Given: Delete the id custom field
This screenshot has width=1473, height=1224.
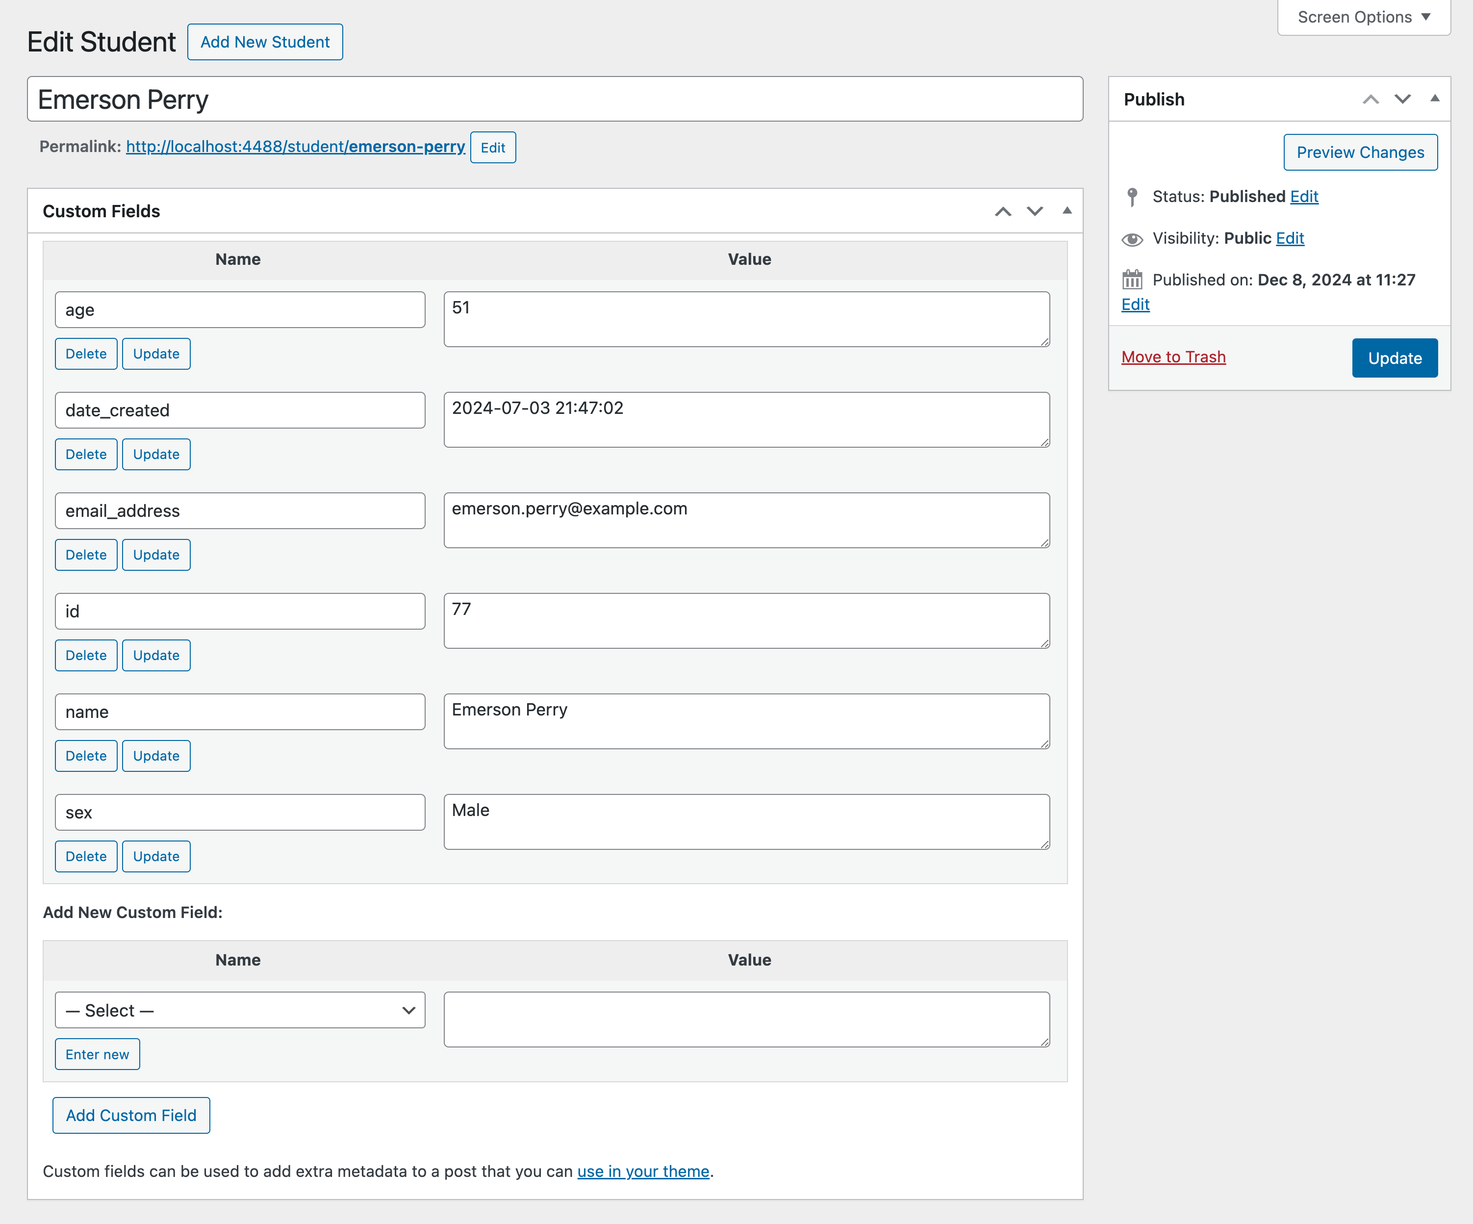Looking at the screenshot, I should [86, 655].
